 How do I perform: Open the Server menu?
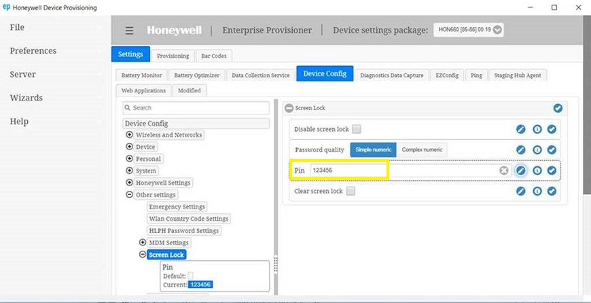pos(22,74)
